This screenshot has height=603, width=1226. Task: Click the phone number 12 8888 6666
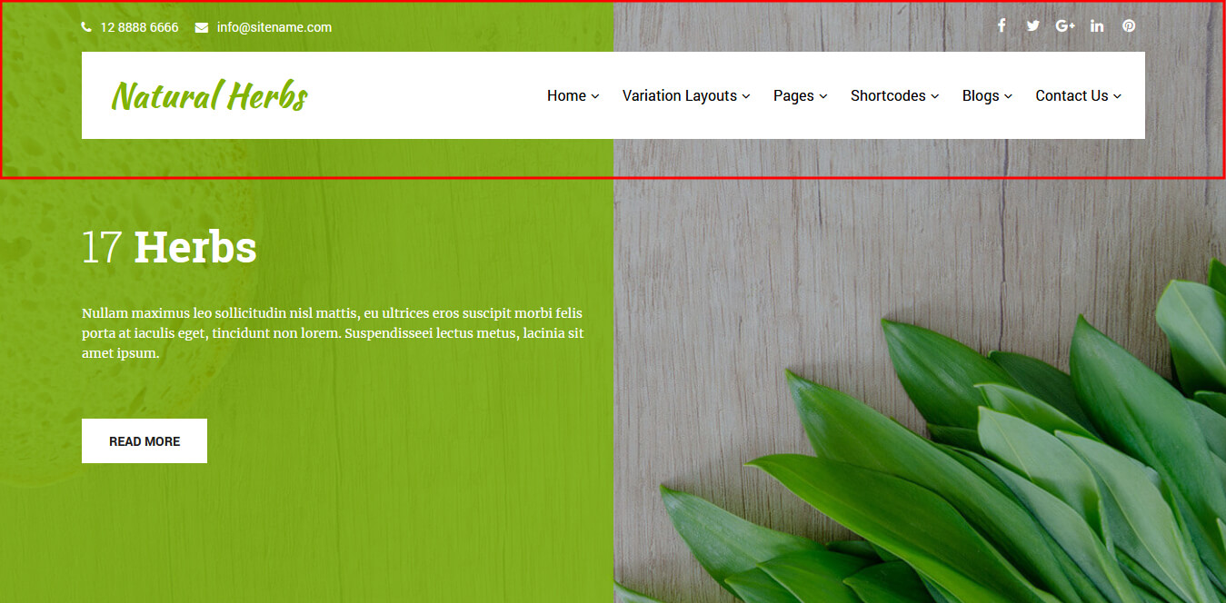pos(139,27)
